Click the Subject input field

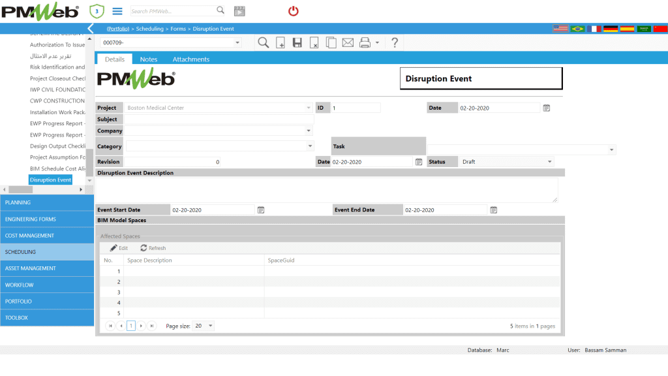pos(219,119)
